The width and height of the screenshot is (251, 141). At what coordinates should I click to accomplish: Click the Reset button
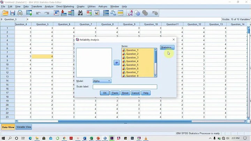coord(125,93)
